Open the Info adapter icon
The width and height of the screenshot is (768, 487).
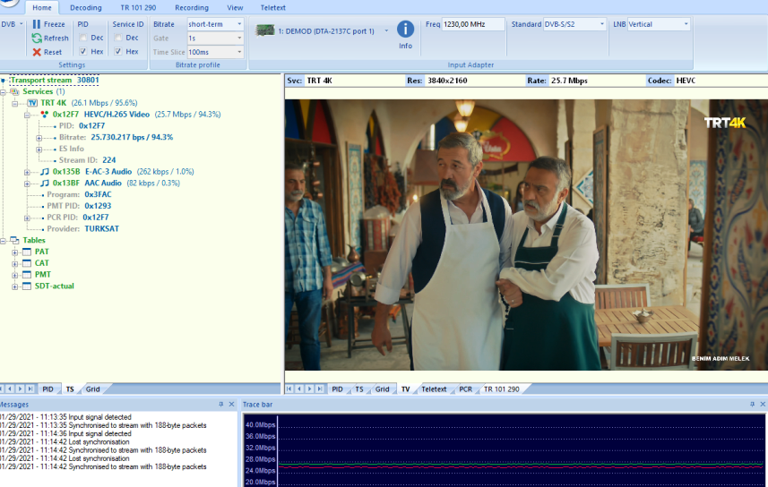click(x=405, y=30)
